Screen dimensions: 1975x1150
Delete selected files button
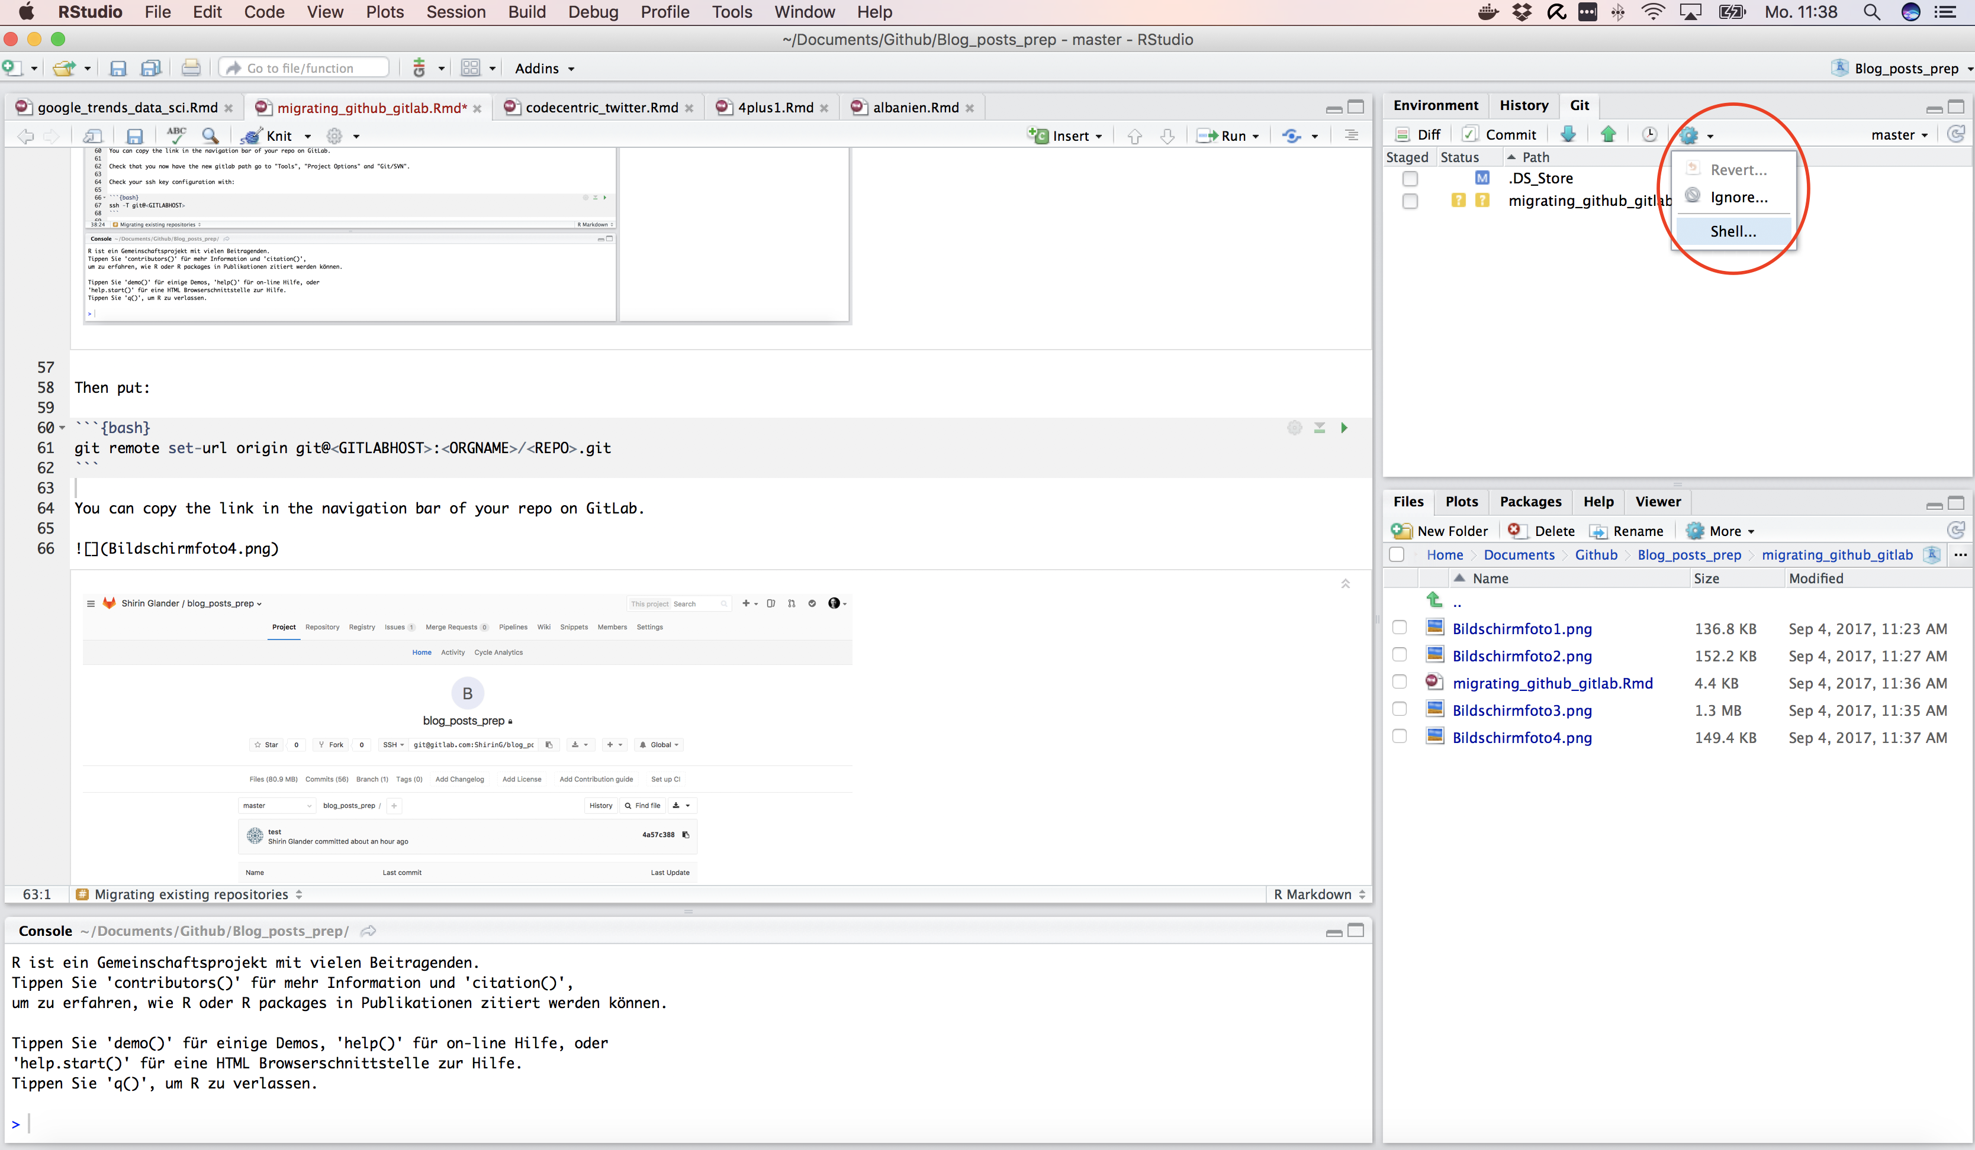coord(1541,531)
